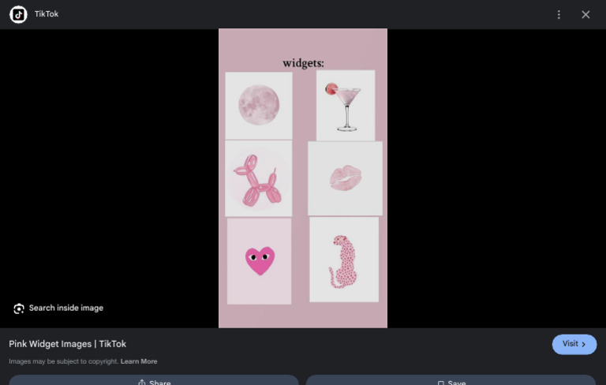The image size is (606, 385).
Task: Visit the TikTok source page
Action: click(574, 344)
